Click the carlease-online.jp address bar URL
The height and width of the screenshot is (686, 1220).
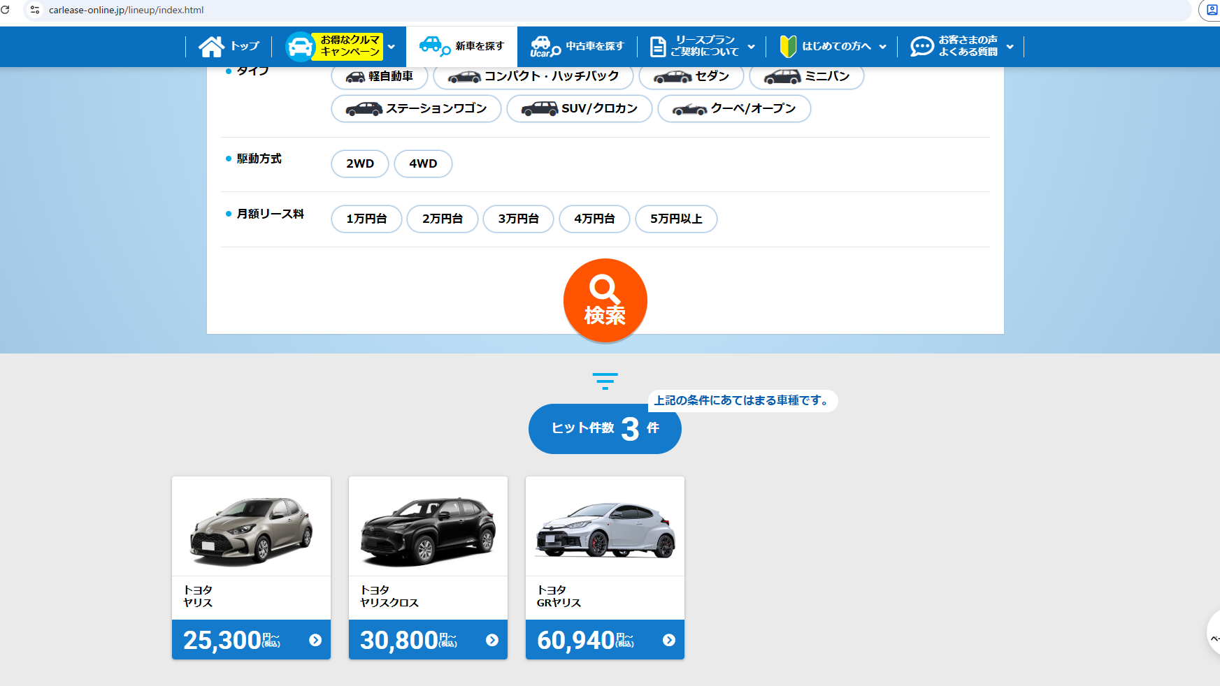pyautogui.click(x=127, y=10)
